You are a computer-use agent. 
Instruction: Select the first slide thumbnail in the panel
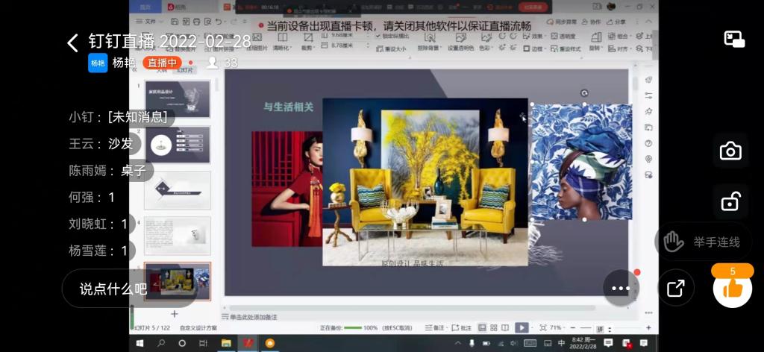coord(178,99)
